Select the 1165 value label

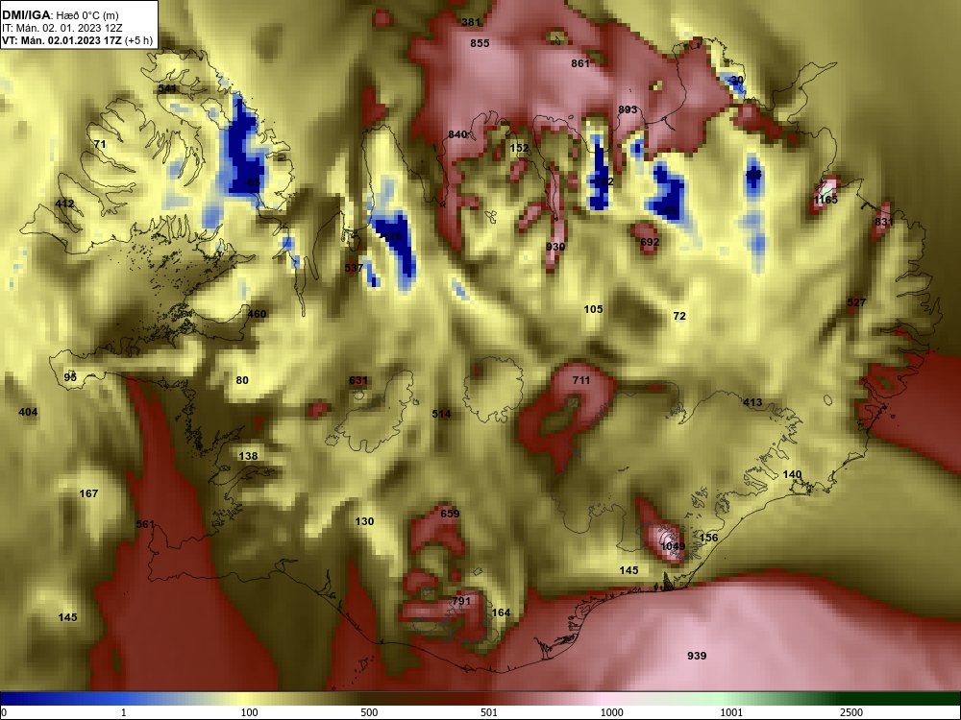coord(825,200)
